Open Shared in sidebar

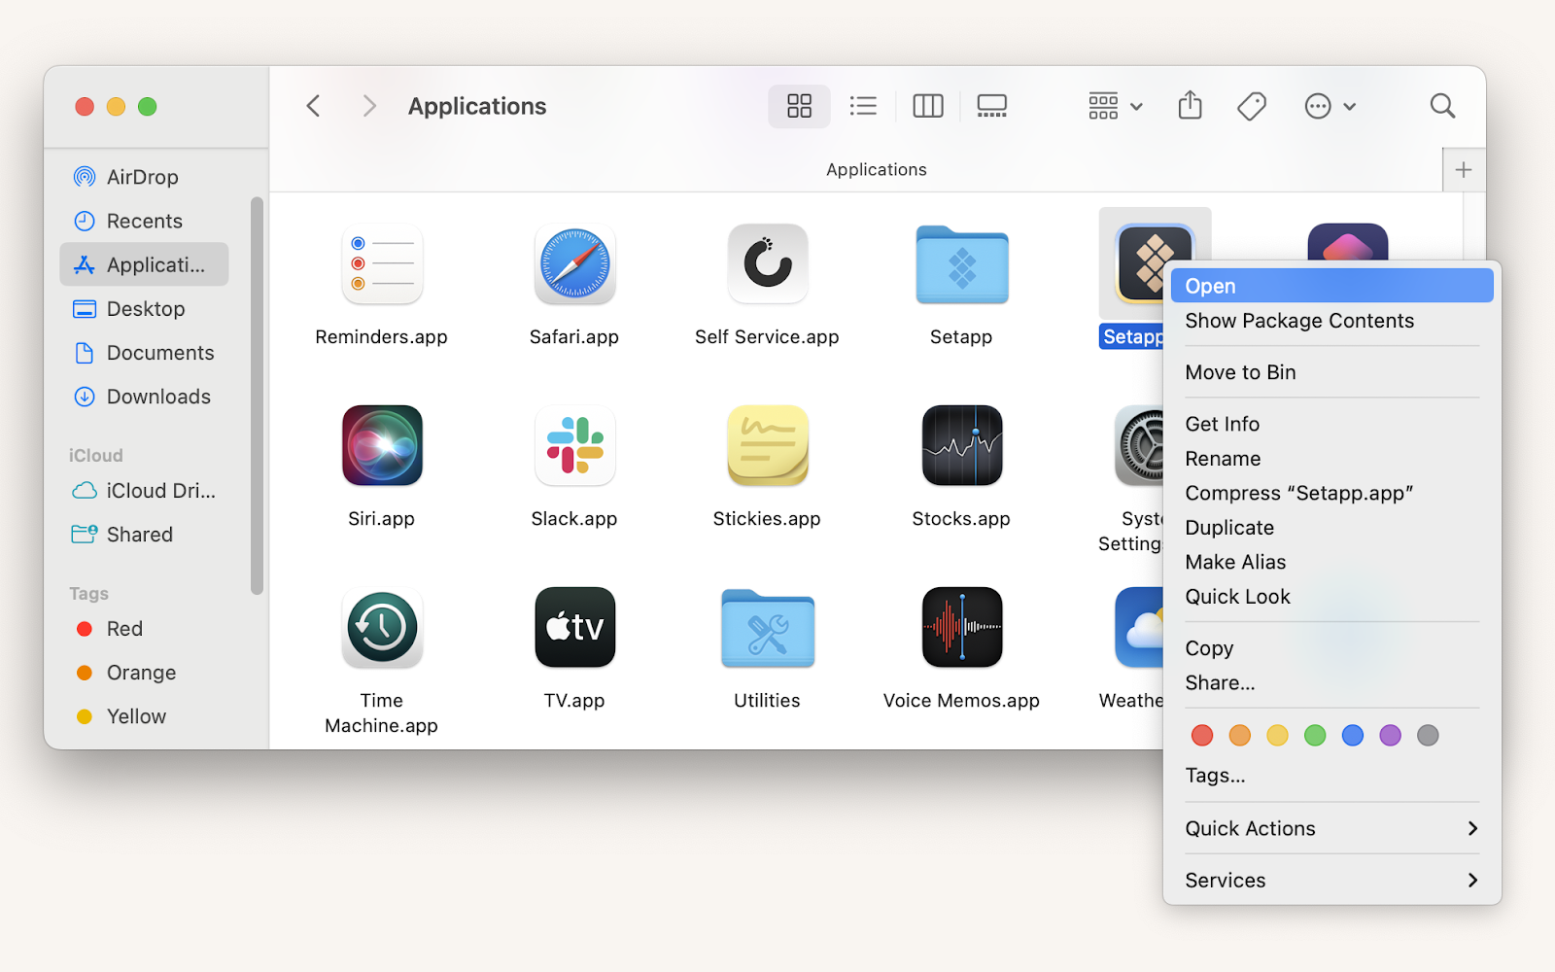pos(144,535)
